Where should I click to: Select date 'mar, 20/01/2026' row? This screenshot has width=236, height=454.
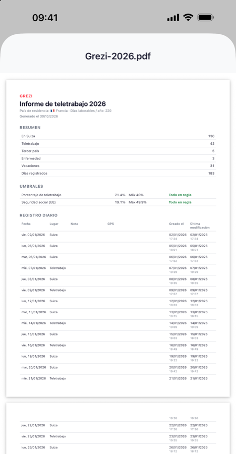tap(118, 369)
